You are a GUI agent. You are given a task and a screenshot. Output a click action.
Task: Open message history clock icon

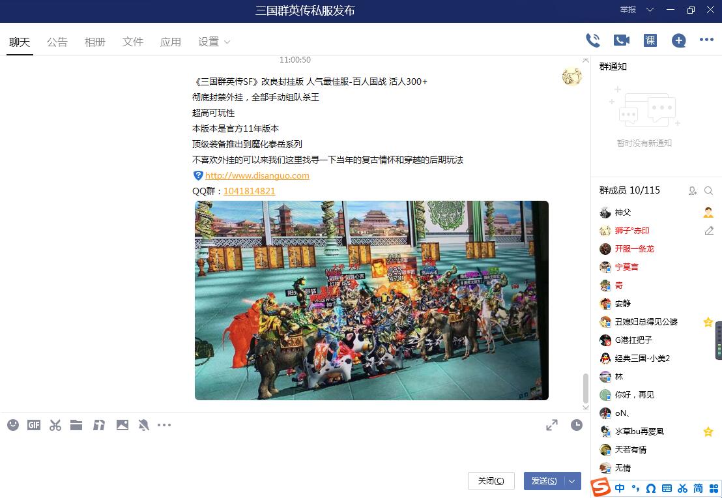(x=577, y=425)
